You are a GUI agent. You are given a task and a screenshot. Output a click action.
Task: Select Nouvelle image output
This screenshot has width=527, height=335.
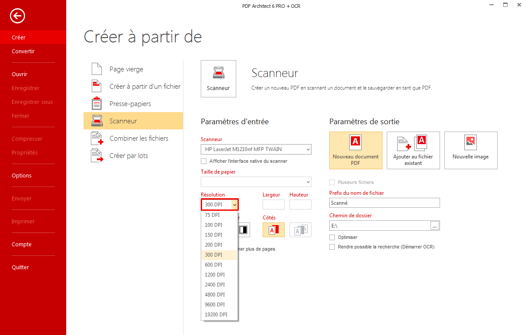pyautogui.click(x=471, y=150)
